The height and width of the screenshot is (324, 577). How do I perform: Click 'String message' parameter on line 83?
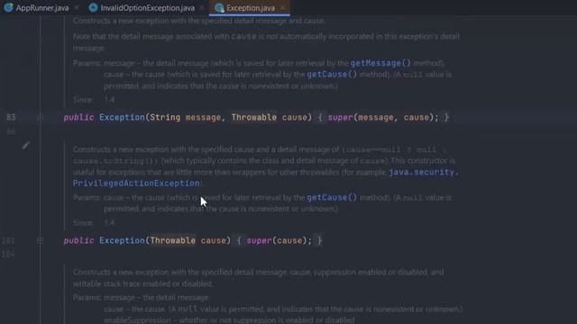[186, 118]
